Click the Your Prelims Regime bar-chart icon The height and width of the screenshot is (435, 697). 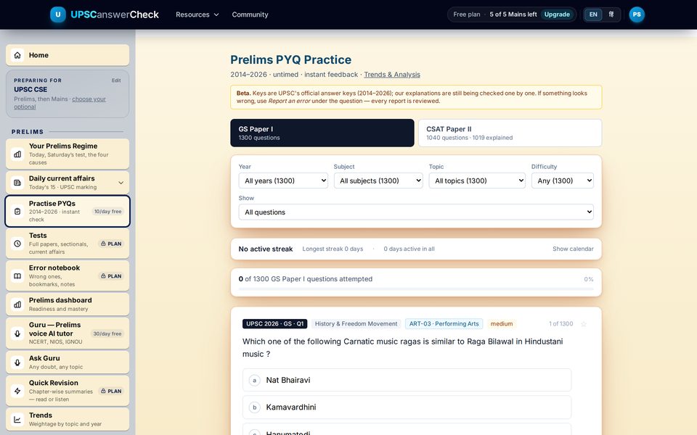click(x=17, y=154)
